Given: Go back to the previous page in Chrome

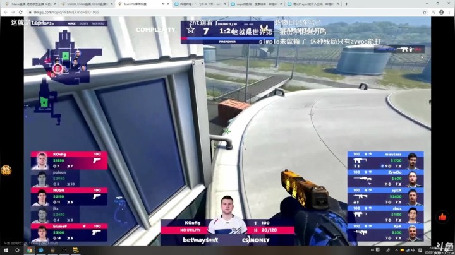Looking at the screenshot, I should tap(6, 12).
